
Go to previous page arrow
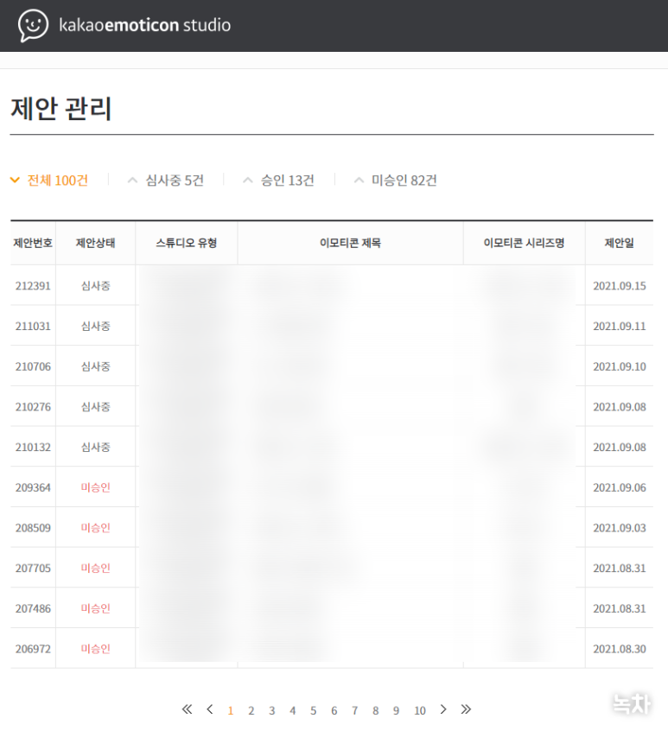click(210, 709)
